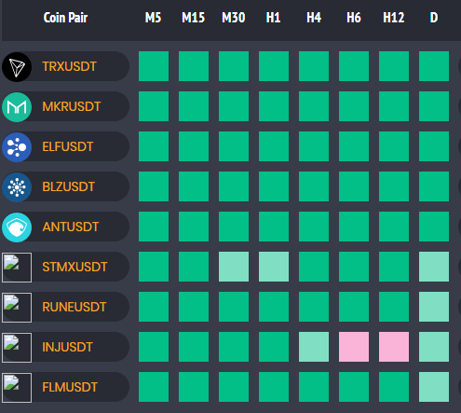Open the FLMUSDT pair link
This screenshot has height=413, width=461.
(x=70, y=387)
